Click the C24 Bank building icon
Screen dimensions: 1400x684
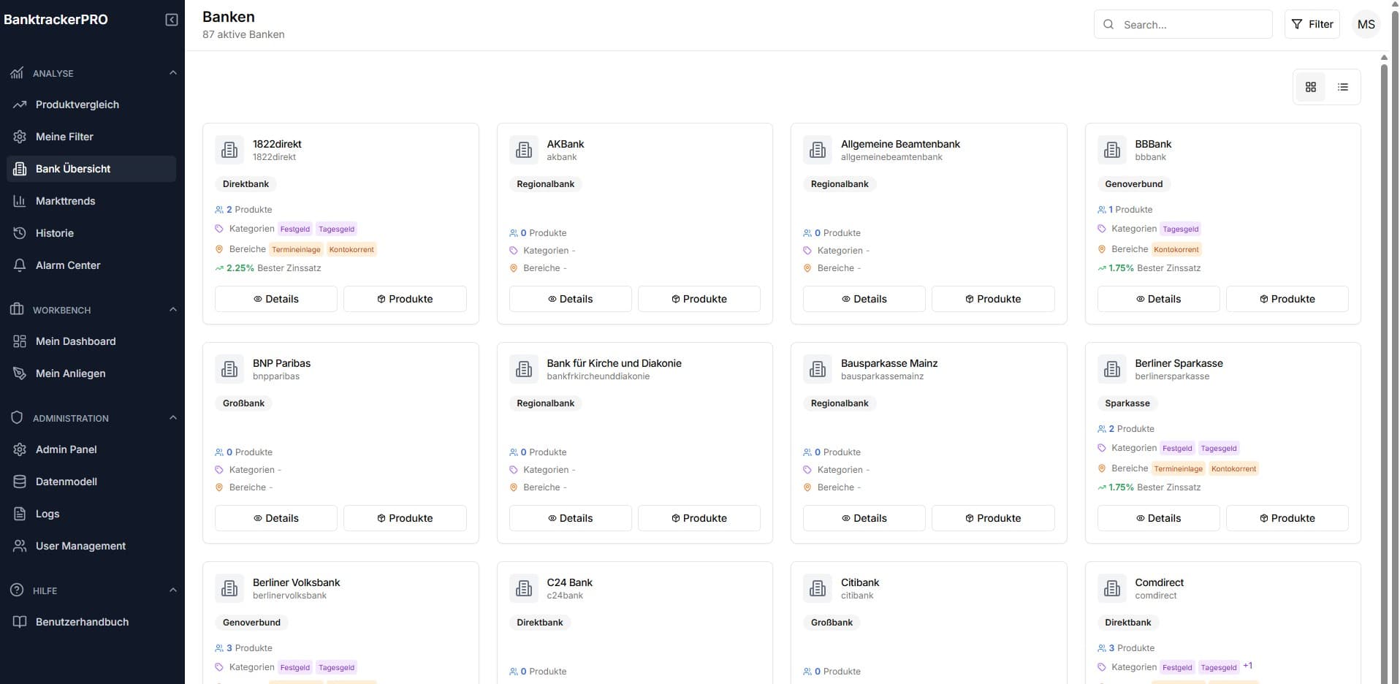click(524, 588)
